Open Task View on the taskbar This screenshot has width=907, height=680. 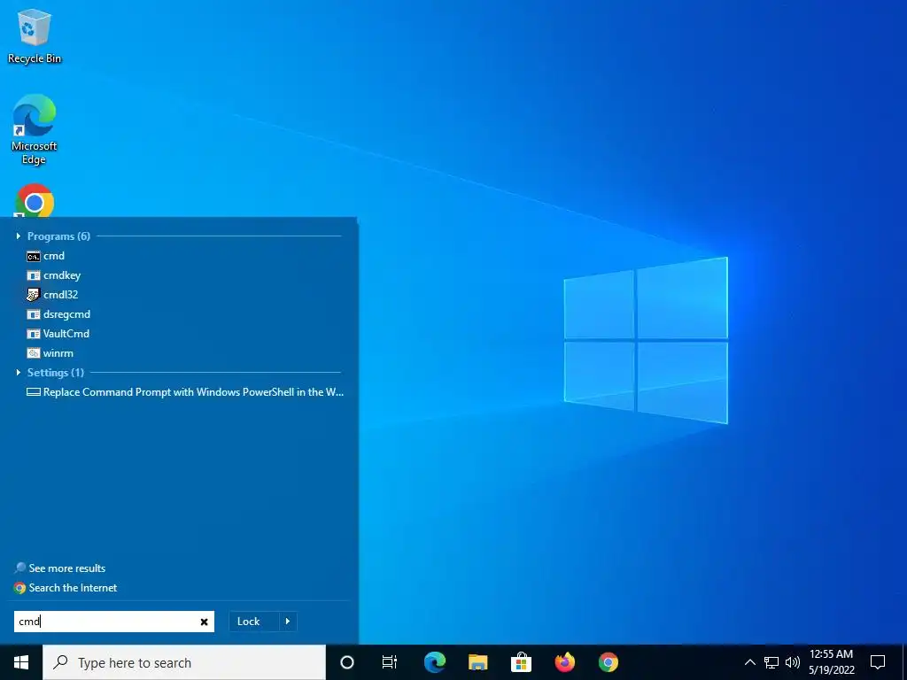pos(390,662)
